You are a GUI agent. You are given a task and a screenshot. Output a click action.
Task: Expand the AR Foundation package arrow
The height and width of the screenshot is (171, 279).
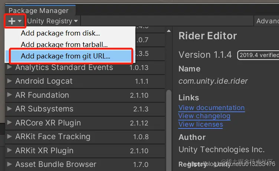click(x=10, y=95)
